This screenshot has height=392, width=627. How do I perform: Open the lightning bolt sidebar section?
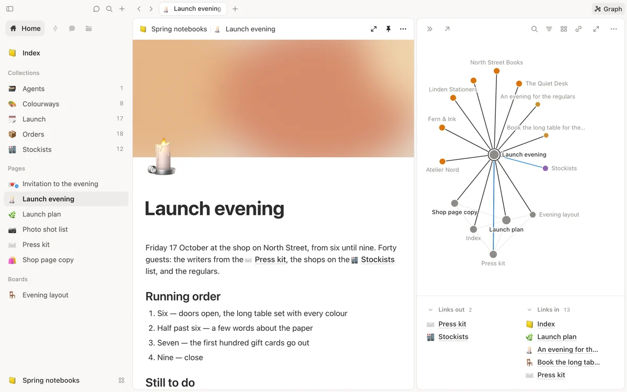click(55, 28)
